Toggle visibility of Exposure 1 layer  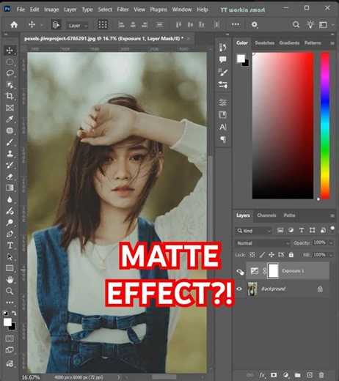pyautogui.click(x=240, y=272)
